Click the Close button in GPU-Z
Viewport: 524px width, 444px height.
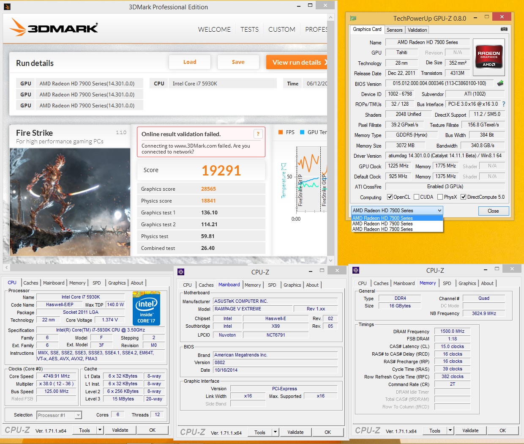click(x=493, y=211)
